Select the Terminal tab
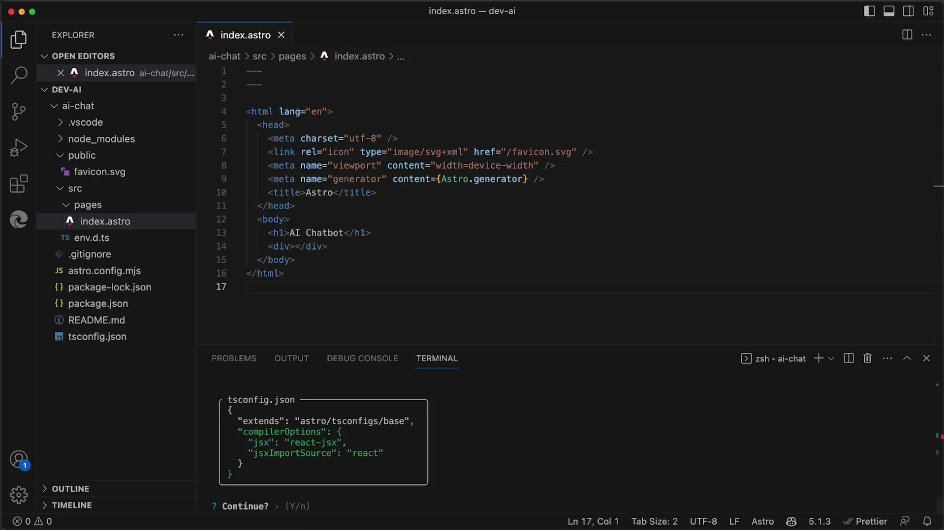944x530 pixels. click(x=437, y=358)
